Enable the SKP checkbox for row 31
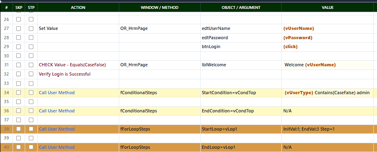The height and width of the screenshot is (152, 377). (19, 65)
